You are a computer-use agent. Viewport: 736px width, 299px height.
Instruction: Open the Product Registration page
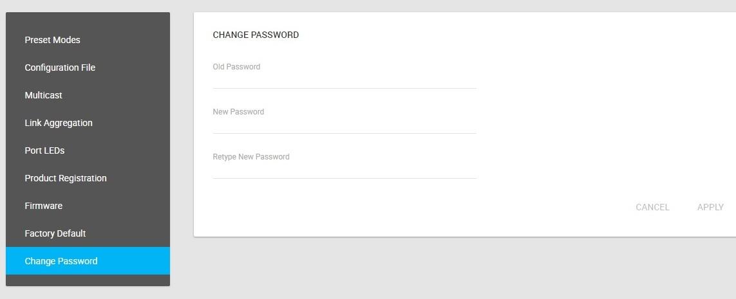(x=66, y=178)
